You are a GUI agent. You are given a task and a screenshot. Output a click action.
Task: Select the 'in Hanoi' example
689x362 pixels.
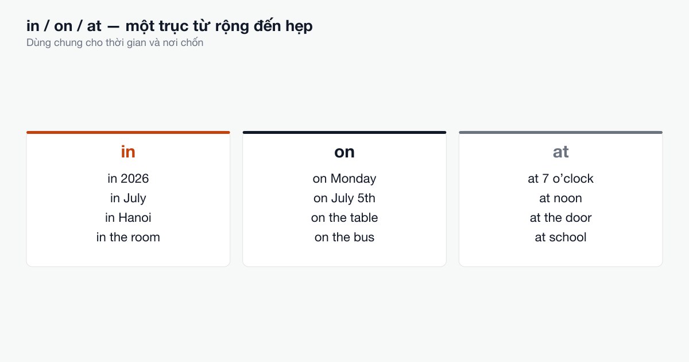pyautogui.click(x=128, y=218)
